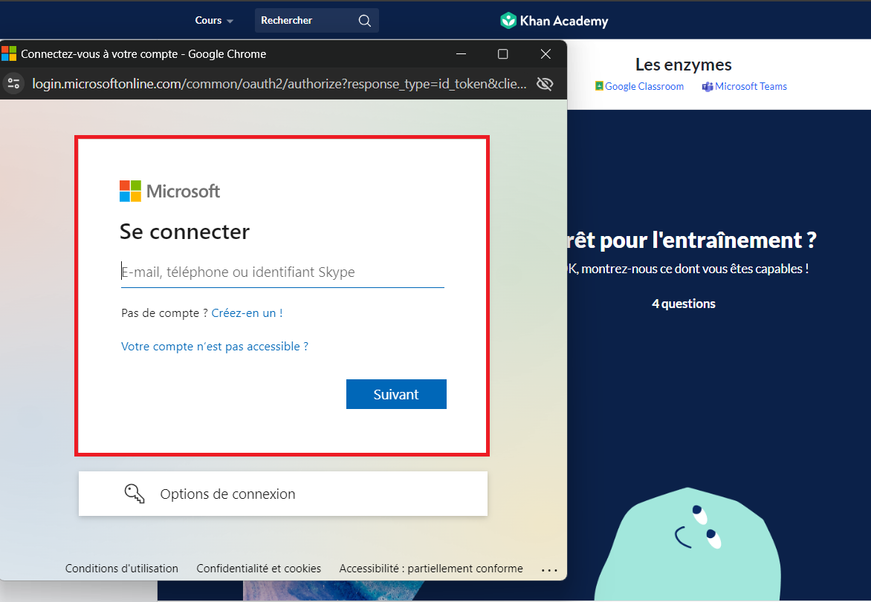Click the Khan Academy leaf logo icon
This screenshot has width=871, height=602.
tap(508, 21)
